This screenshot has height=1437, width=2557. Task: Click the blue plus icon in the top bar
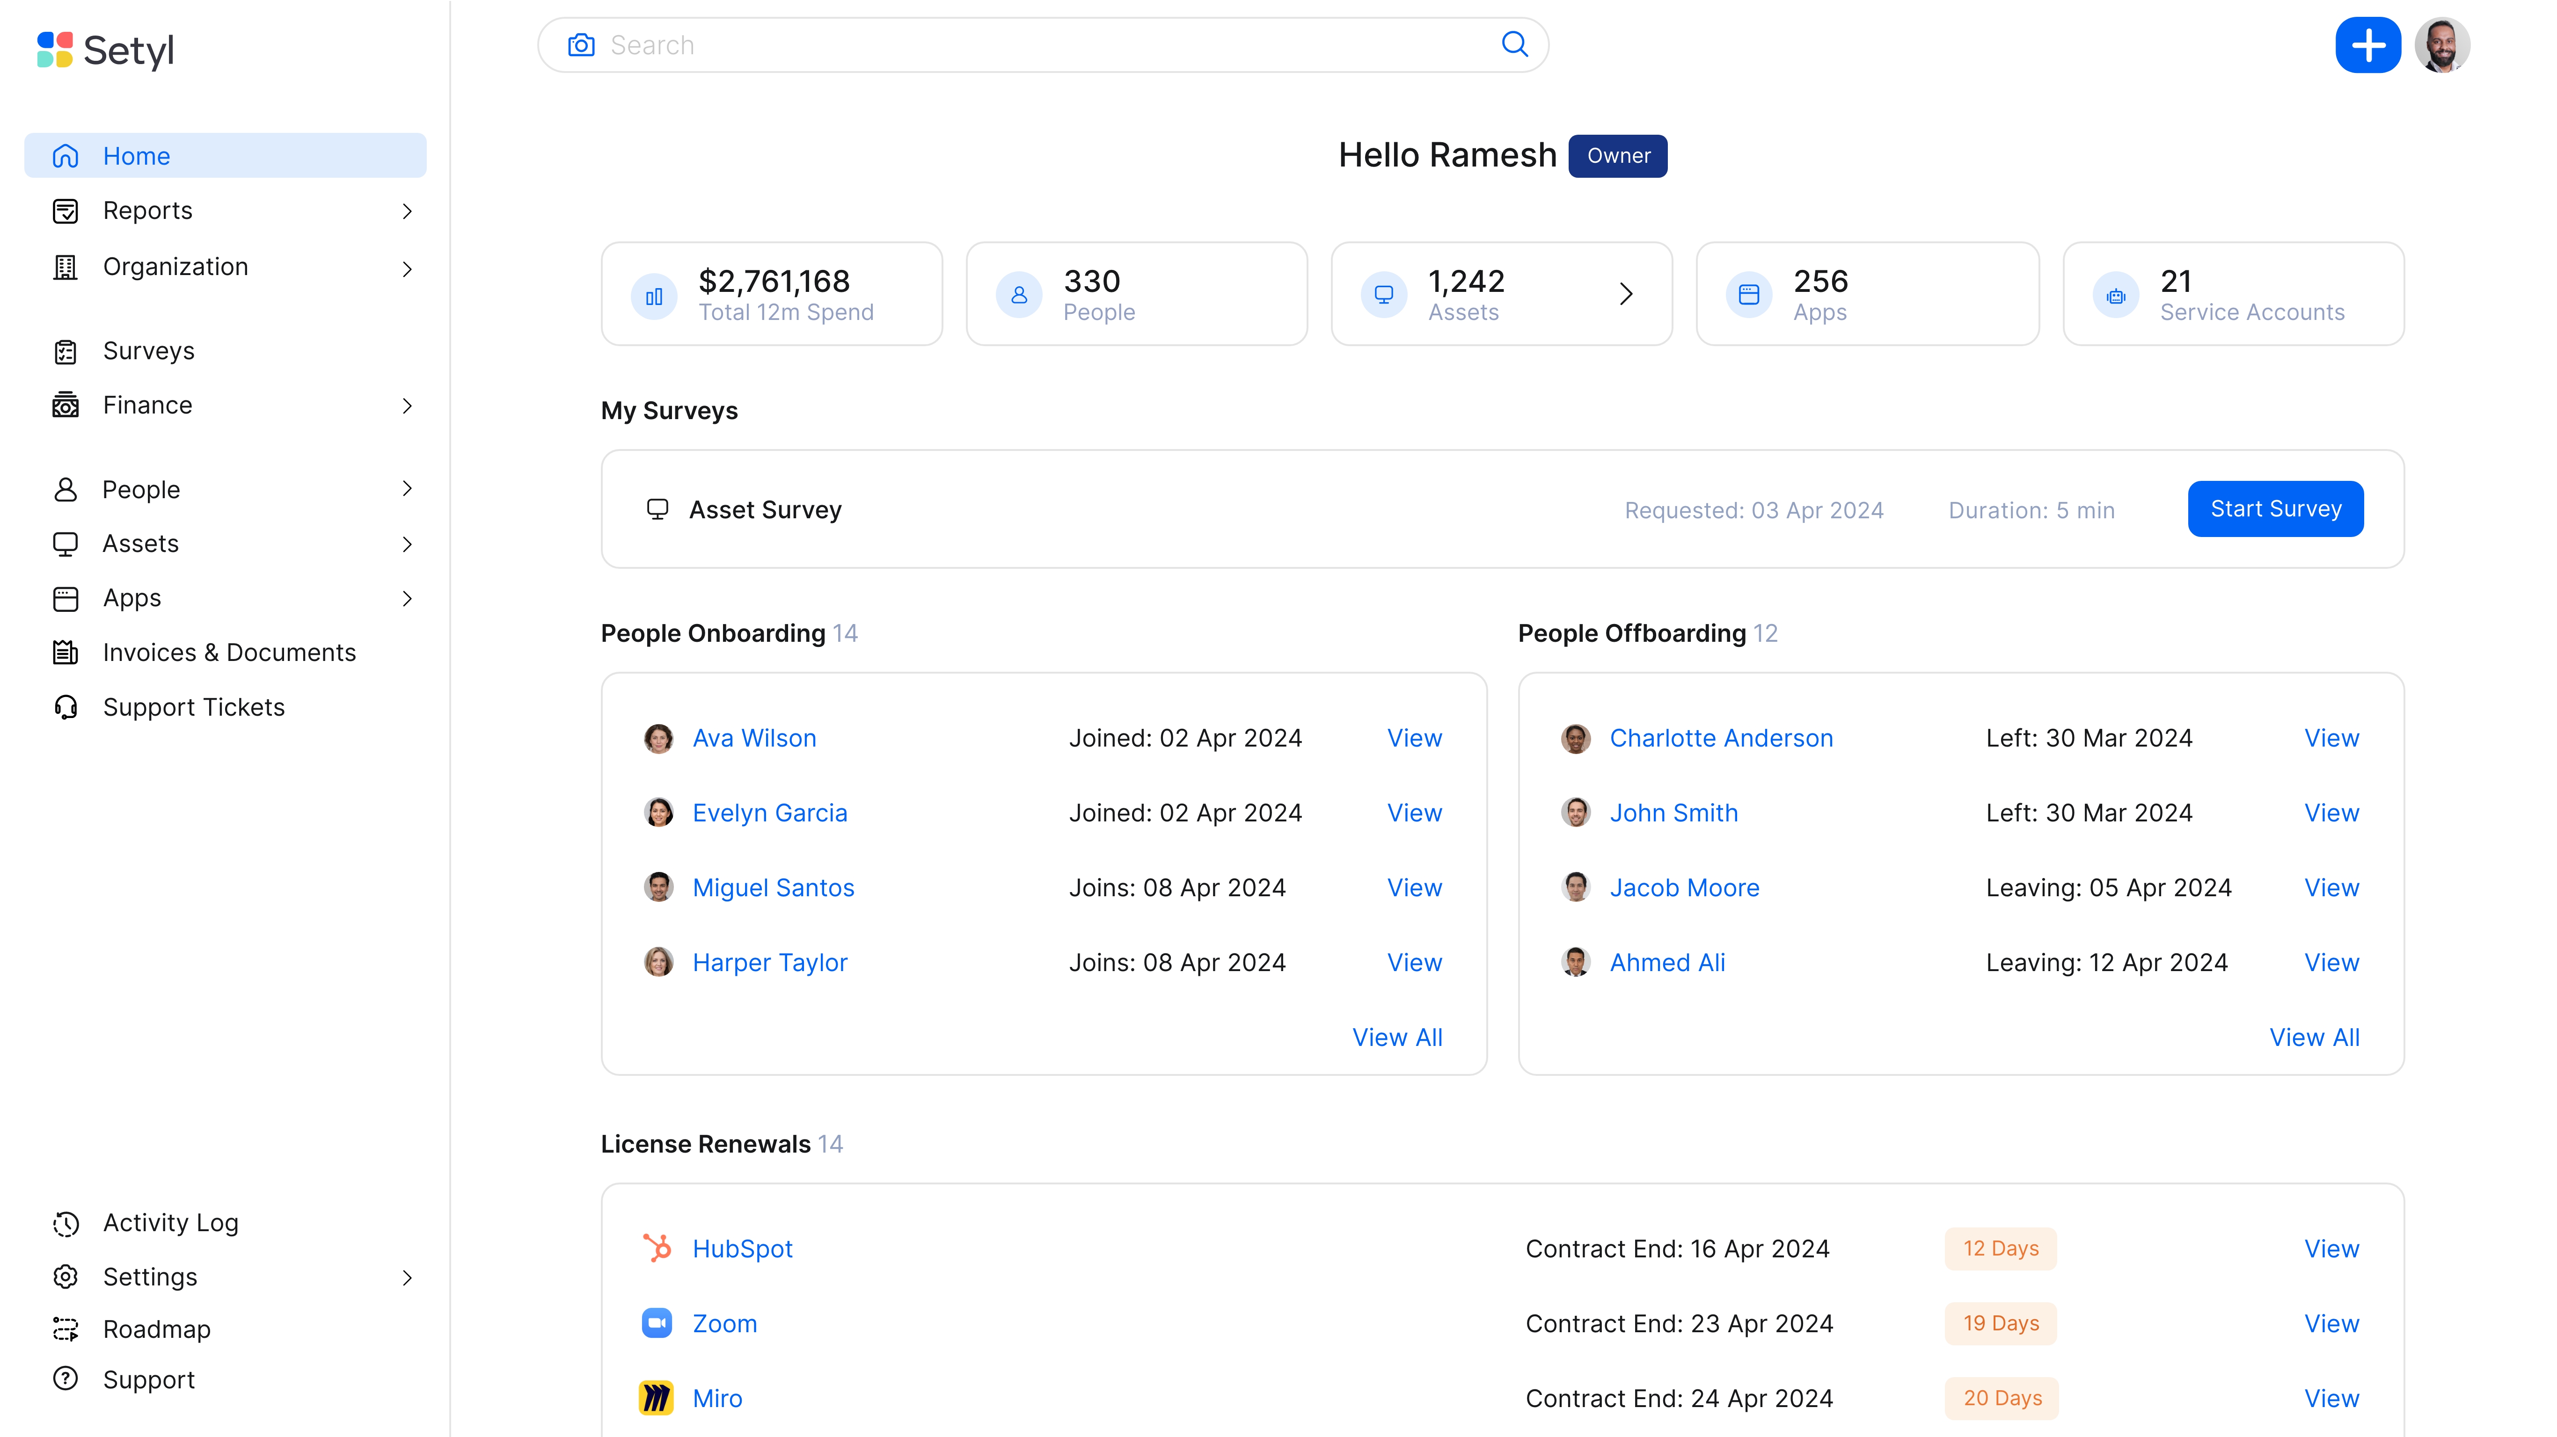[x=2369, y=44]
